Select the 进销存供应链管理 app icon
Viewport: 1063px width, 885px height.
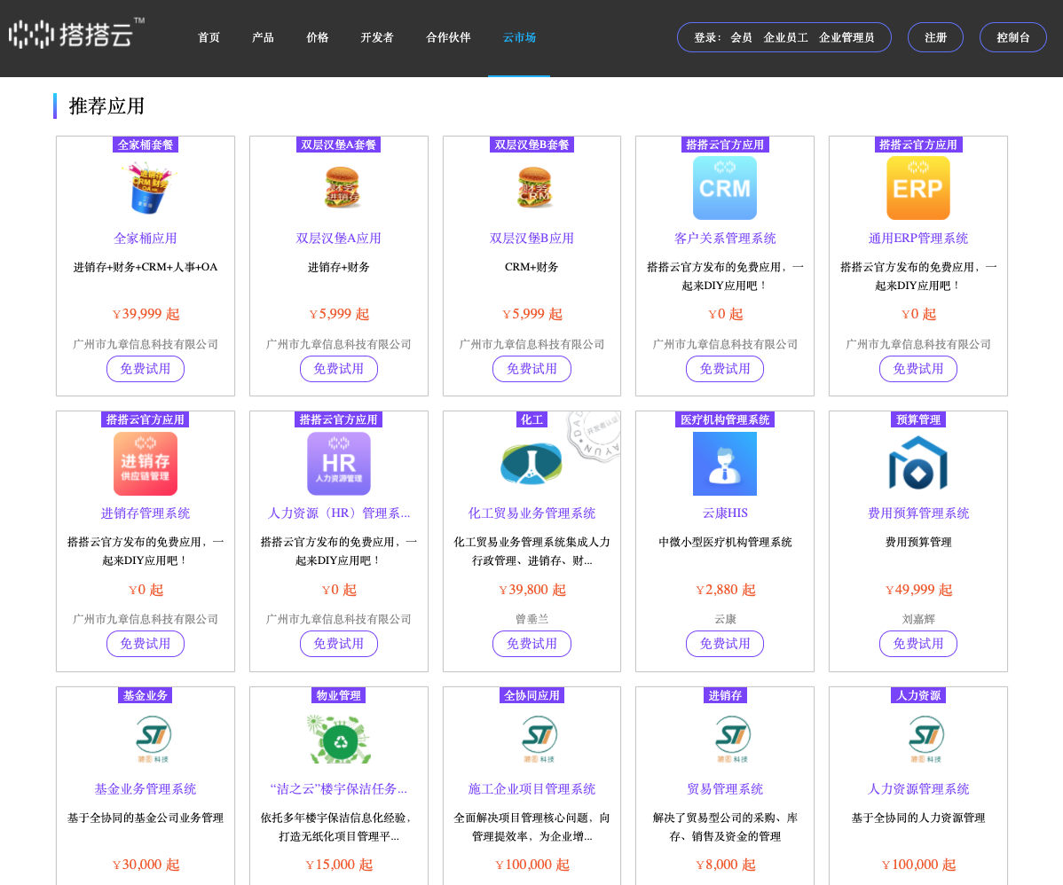(146, 463)
